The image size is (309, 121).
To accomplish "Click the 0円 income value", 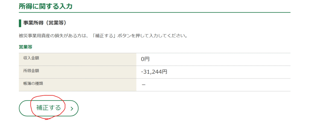I will point(145,59).
